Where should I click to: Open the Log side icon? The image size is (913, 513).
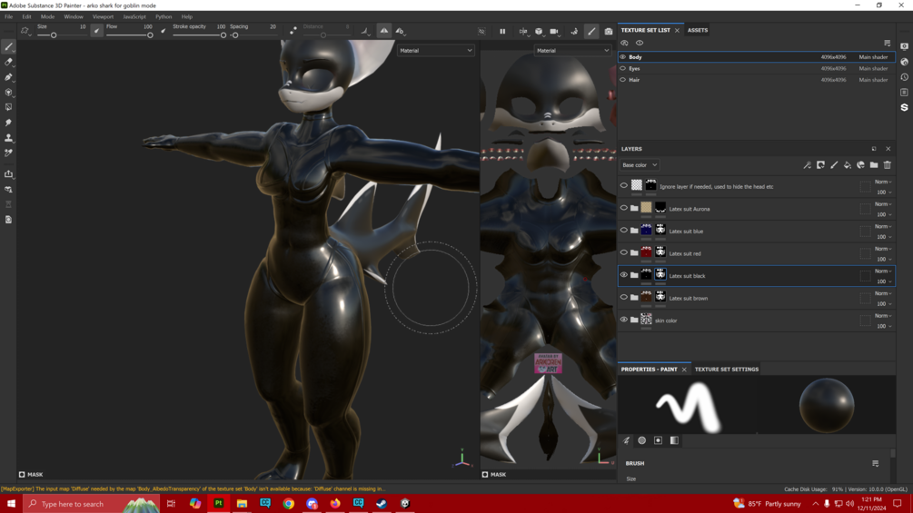point(904,92)
